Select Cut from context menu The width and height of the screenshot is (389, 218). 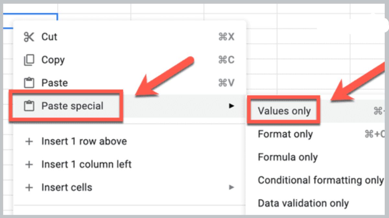49,37
